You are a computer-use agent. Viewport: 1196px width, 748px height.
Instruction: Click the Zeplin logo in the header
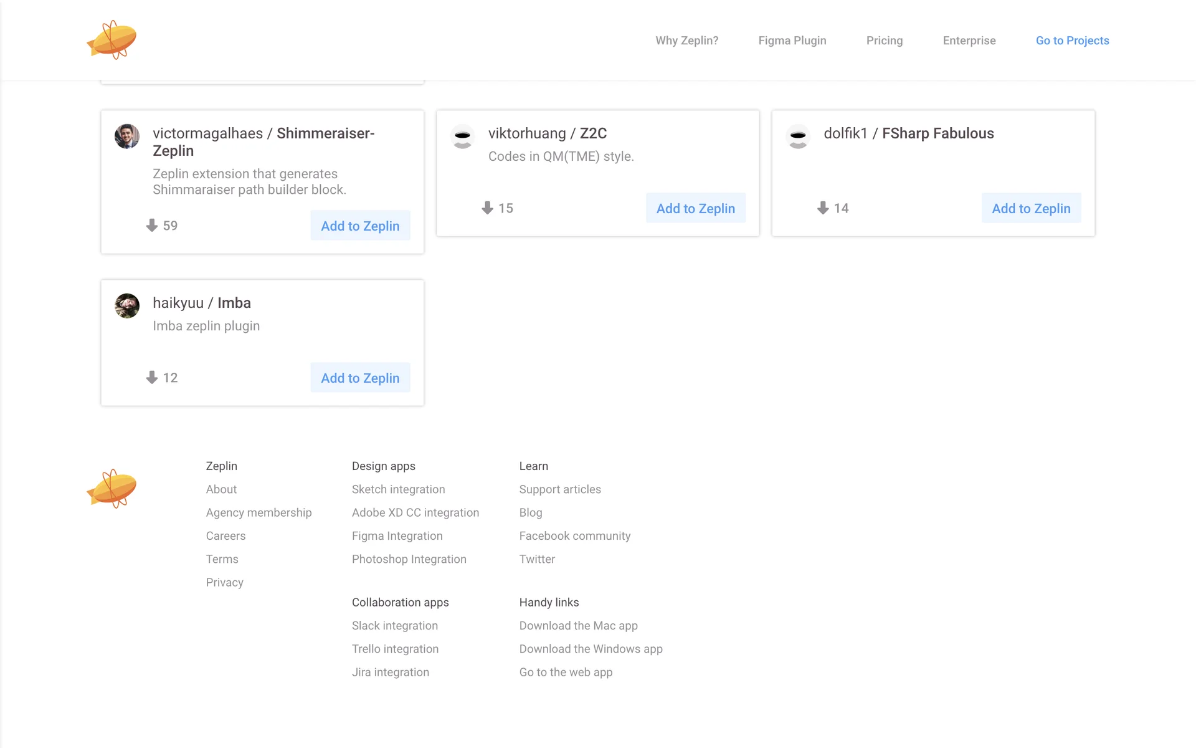(x=112, y=40)
